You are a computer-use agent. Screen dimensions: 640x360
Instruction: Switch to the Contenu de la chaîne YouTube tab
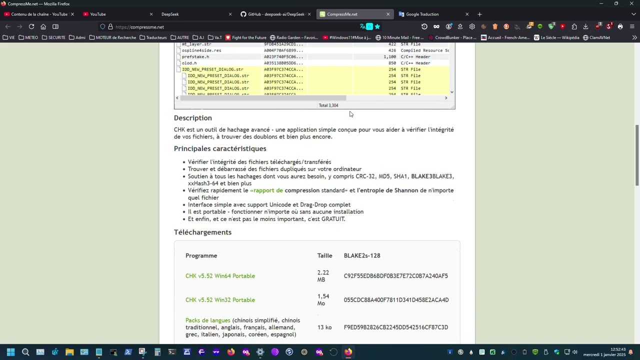click(39, 14)
